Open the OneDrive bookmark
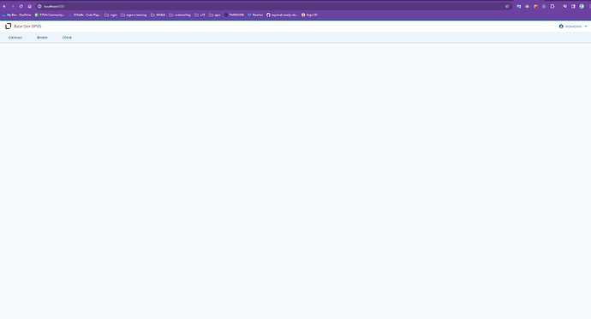The image size is (591, 319). point(17,15)
